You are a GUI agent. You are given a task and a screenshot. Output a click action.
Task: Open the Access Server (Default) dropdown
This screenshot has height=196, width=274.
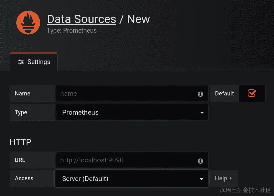click(128, 179)
